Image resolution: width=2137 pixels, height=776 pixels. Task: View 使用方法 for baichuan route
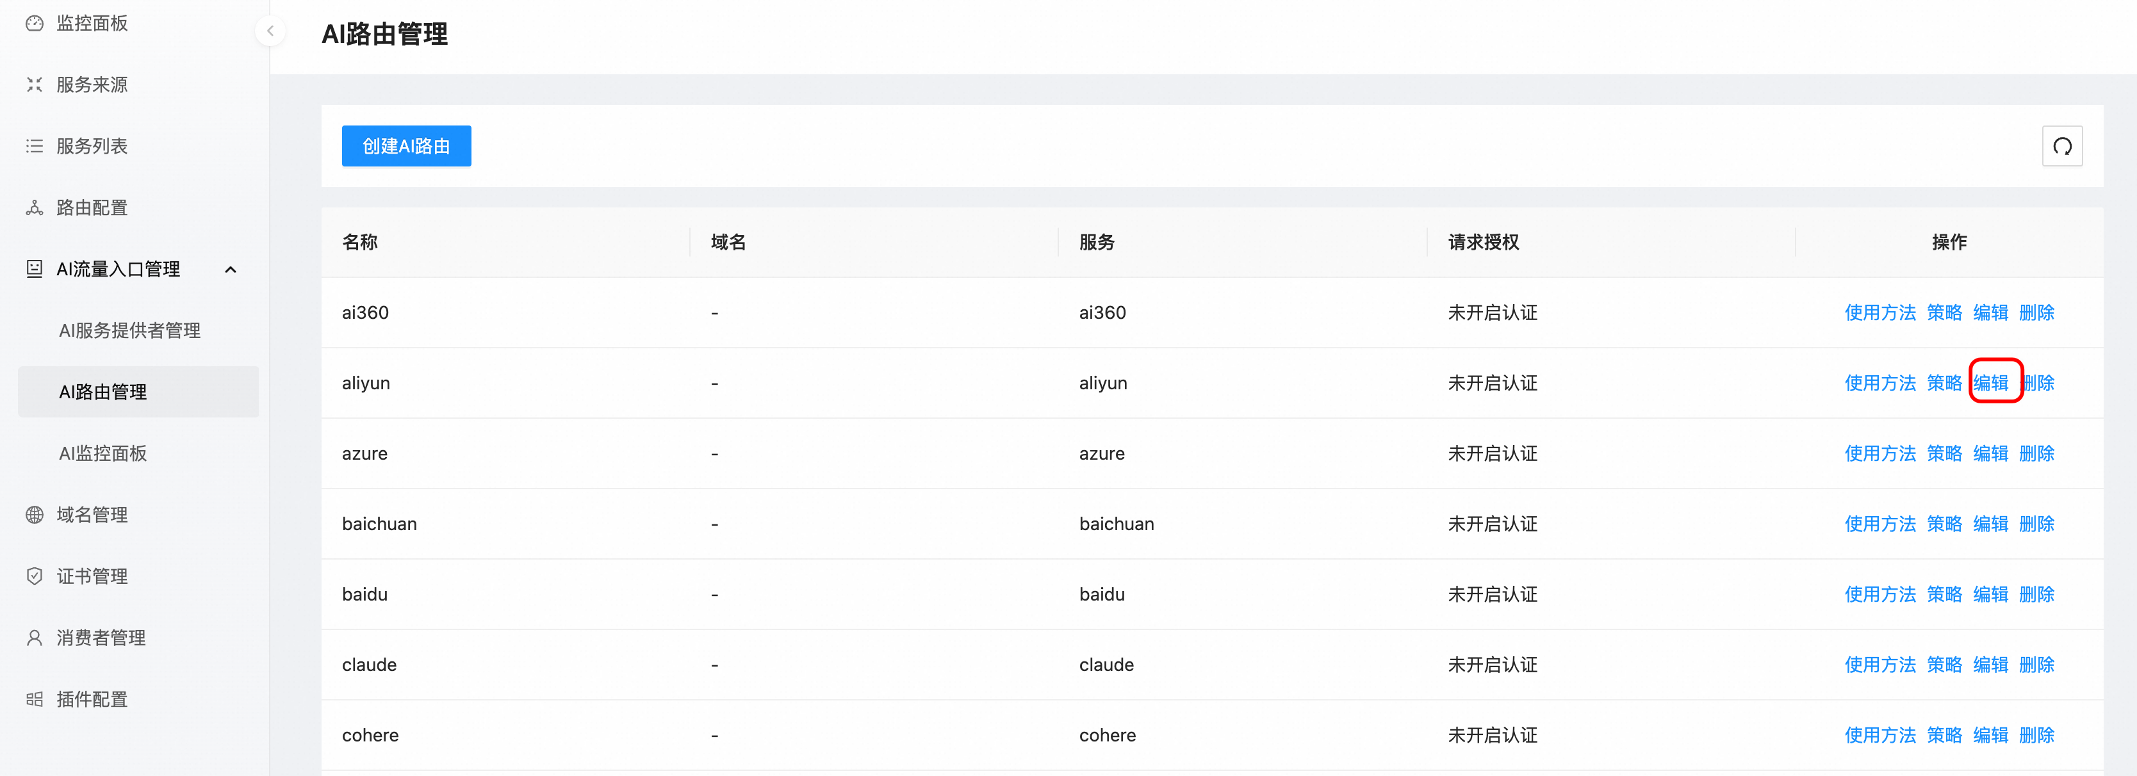coord(1879,524)
